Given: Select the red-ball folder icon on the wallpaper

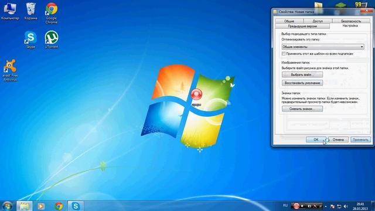Looking at the screenshot, I should click(x=196, y=97).
